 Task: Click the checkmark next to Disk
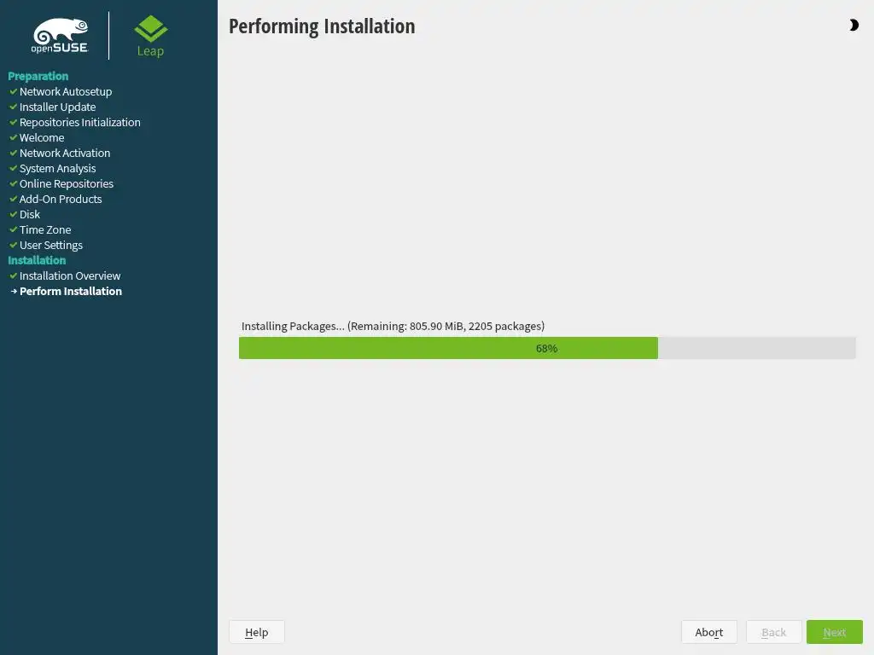click(x=14, y=214)
